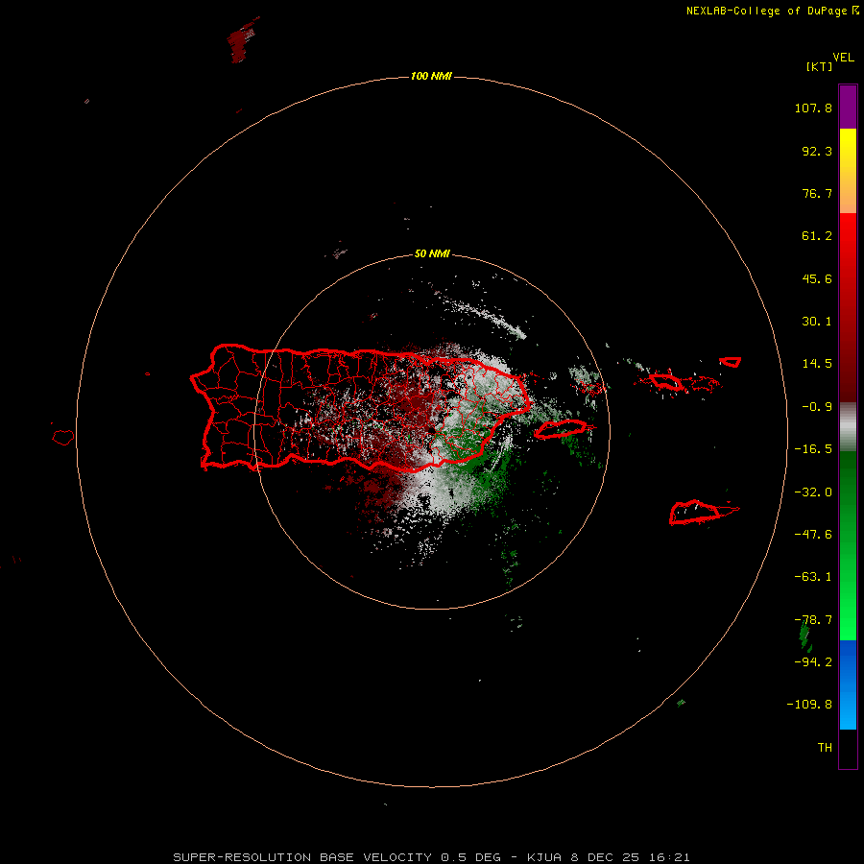This screenshot has height=864, width=864.
Task: Click the Vieques island outline
Action: tap(561, 429)
